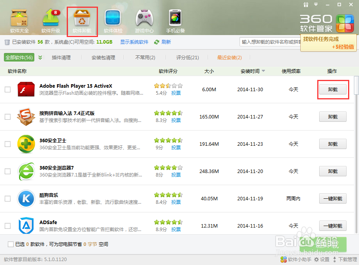Image resolution: width=359 pixels, height=265 pixels.
Task: Click the gift icon in title bar
Action: [306, 5]
